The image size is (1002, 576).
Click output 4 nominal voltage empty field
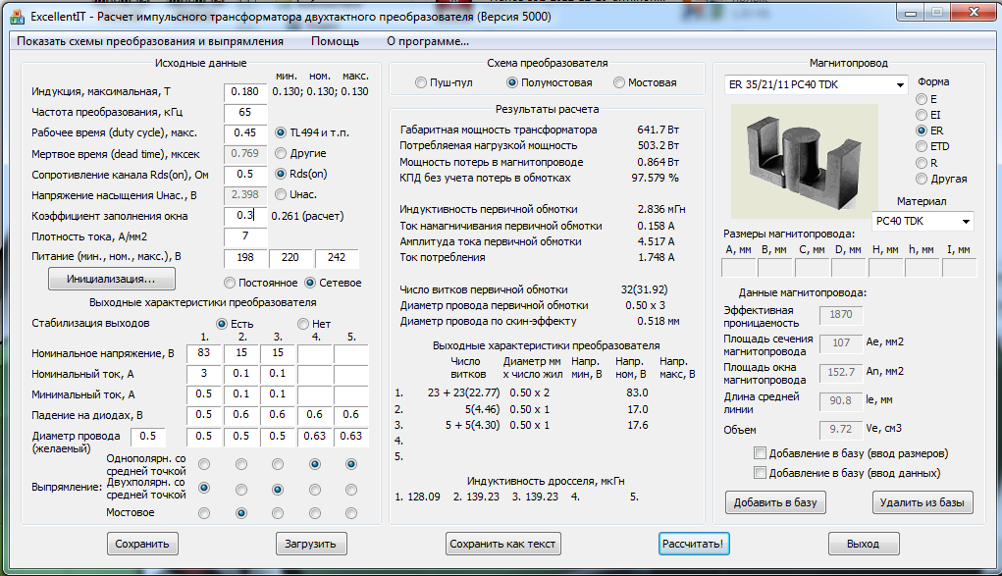(314, 353)
